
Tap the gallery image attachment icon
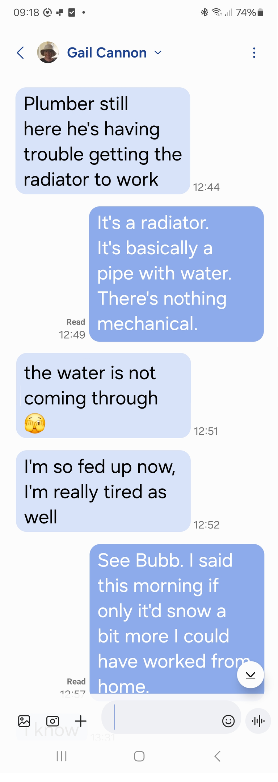coord(24,721)
